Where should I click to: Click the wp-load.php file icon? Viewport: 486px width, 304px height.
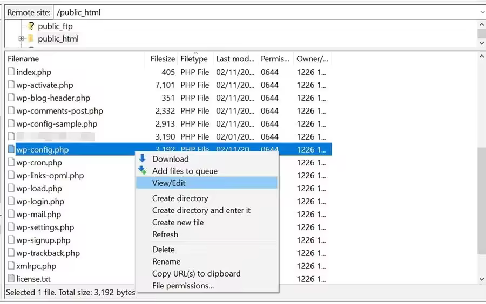pyautogui.click(x=11, y=188)
